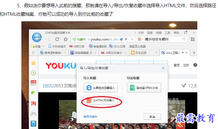Click the thumbs-up vote checkmark icon
218x129 pixels.
pyautogui.click(x=184, y=85)
